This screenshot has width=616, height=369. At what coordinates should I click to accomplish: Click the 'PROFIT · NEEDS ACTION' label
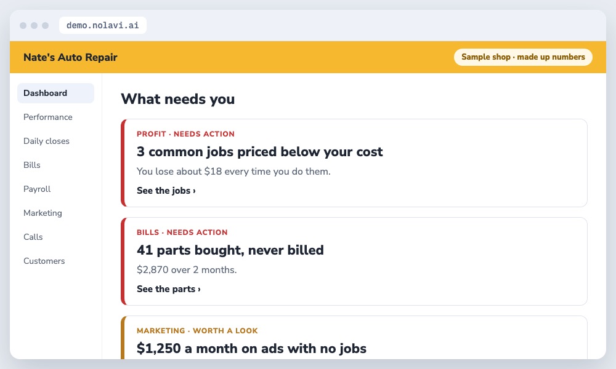coord(185,133)
